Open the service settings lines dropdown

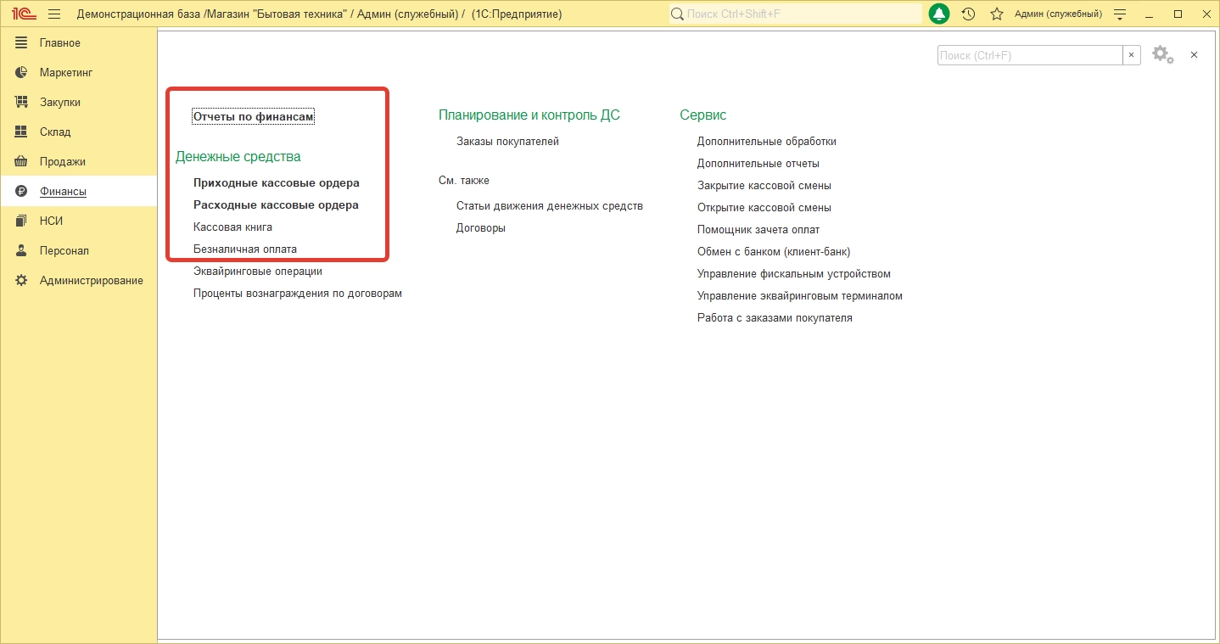[1120, 14]
